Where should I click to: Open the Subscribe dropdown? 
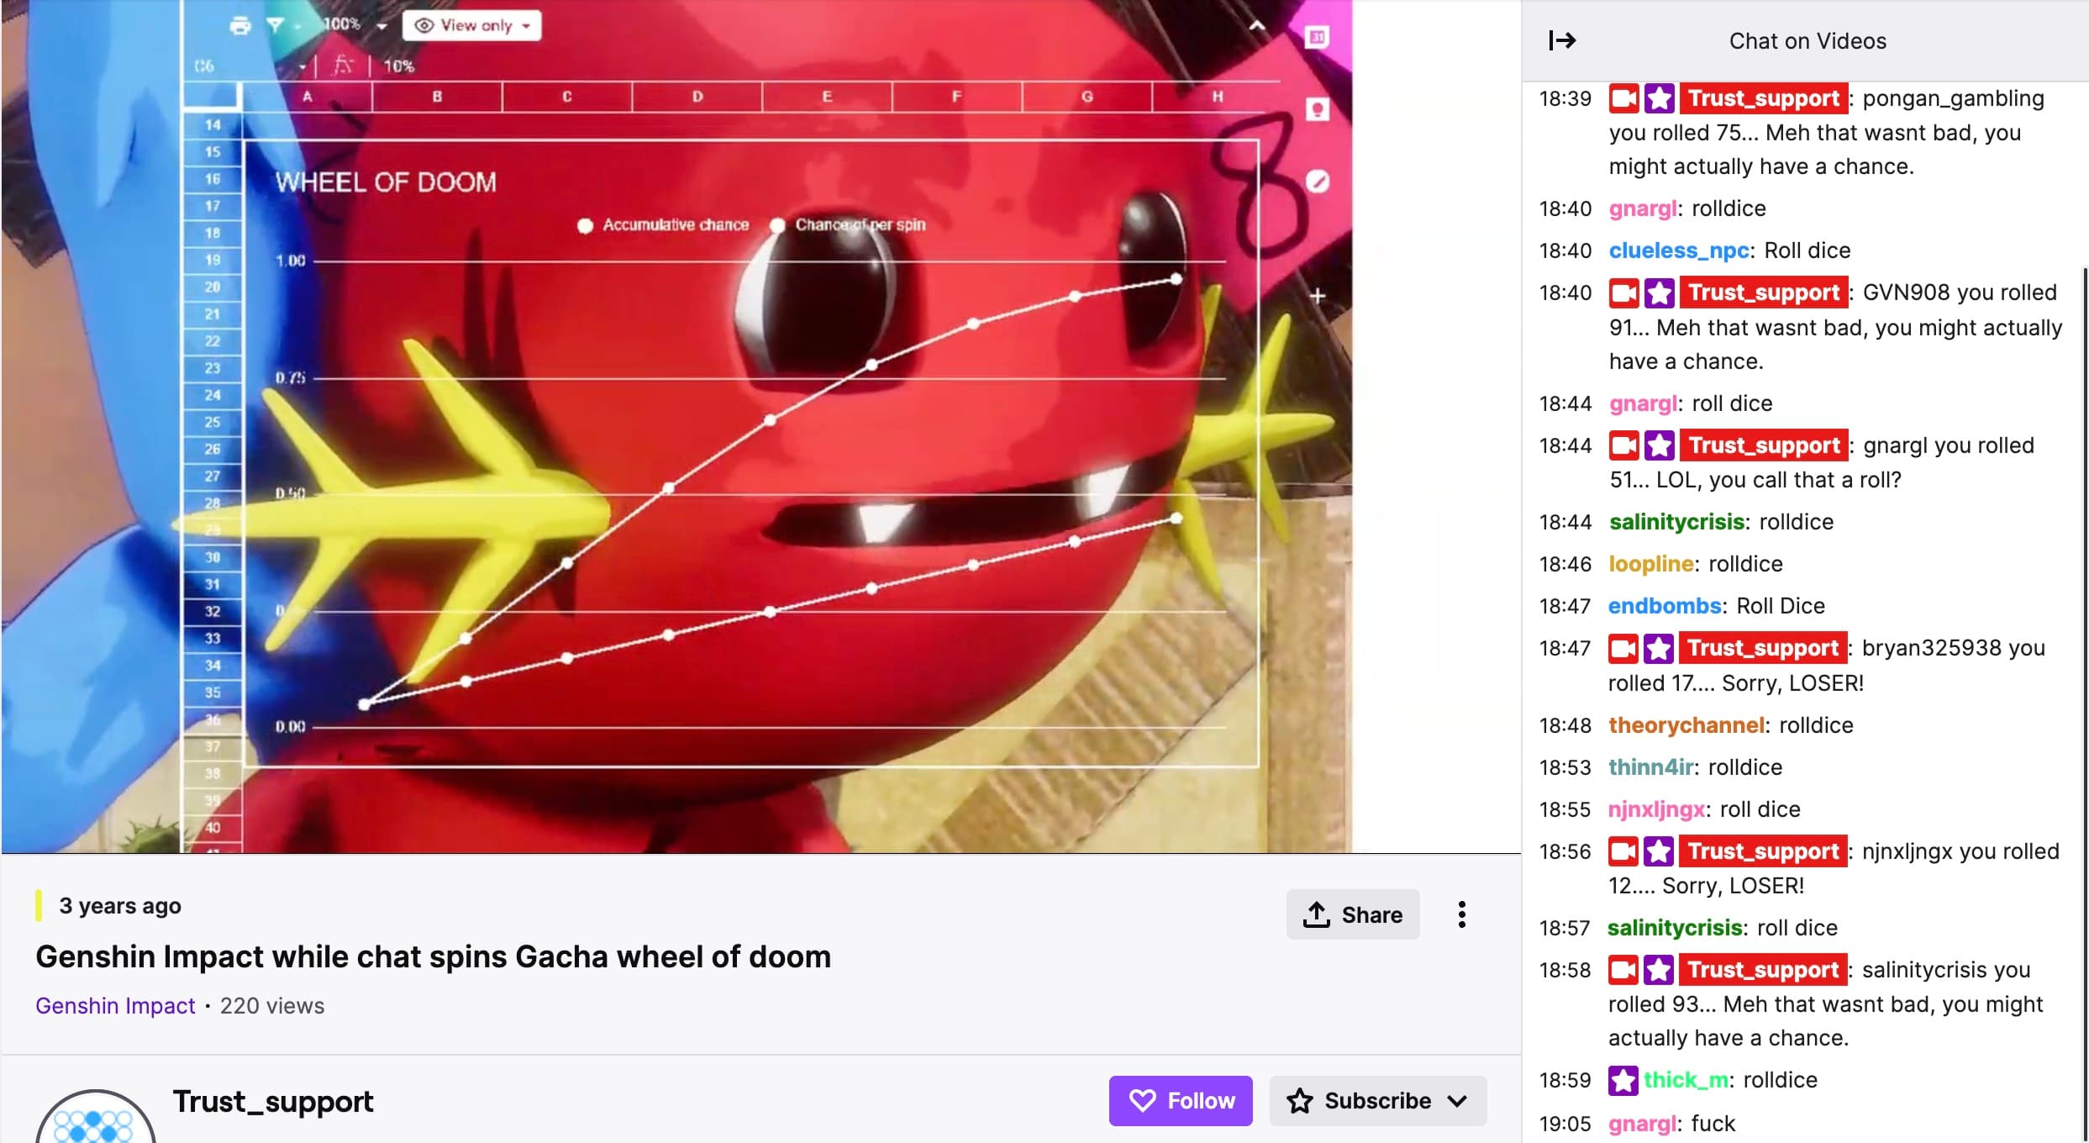click(x=1378, y=1100)
